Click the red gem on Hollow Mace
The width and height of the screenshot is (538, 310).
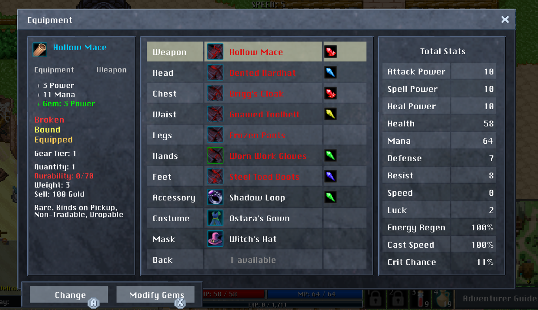pos(331,52)
